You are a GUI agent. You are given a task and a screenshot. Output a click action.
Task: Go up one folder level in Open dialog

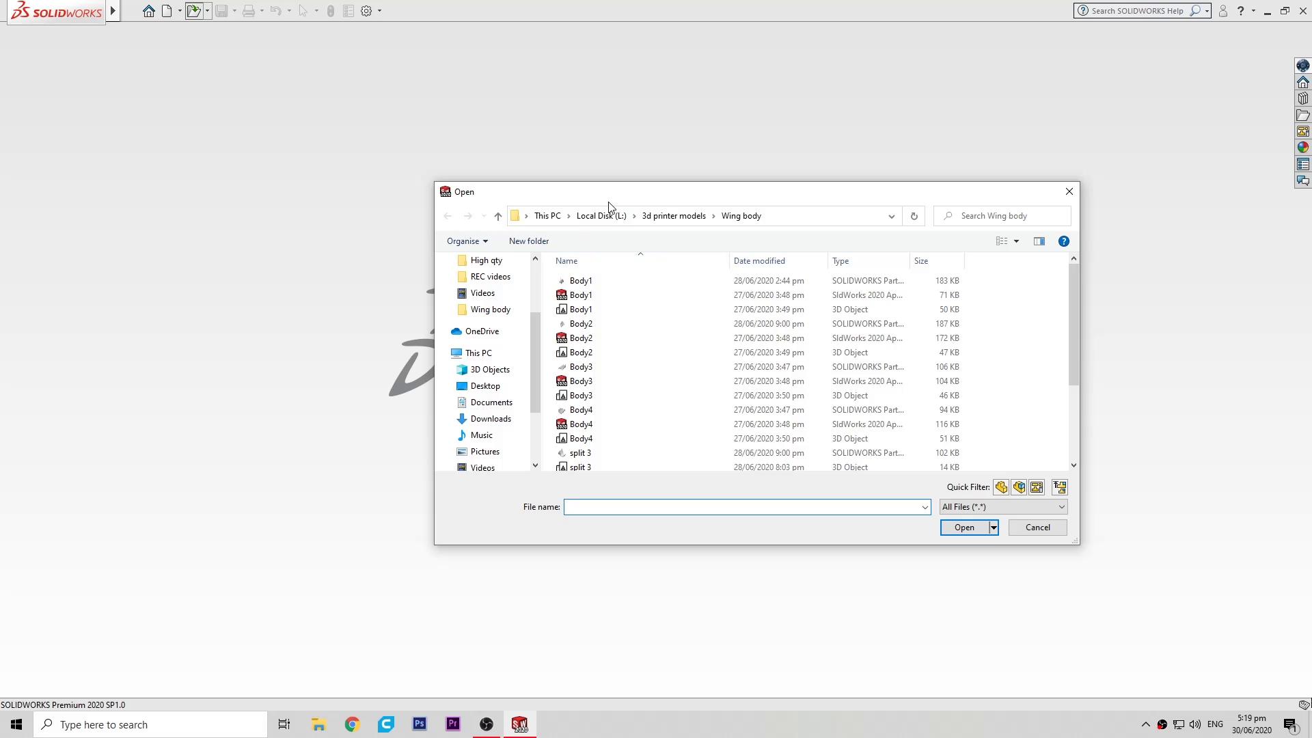coord(497,216)
